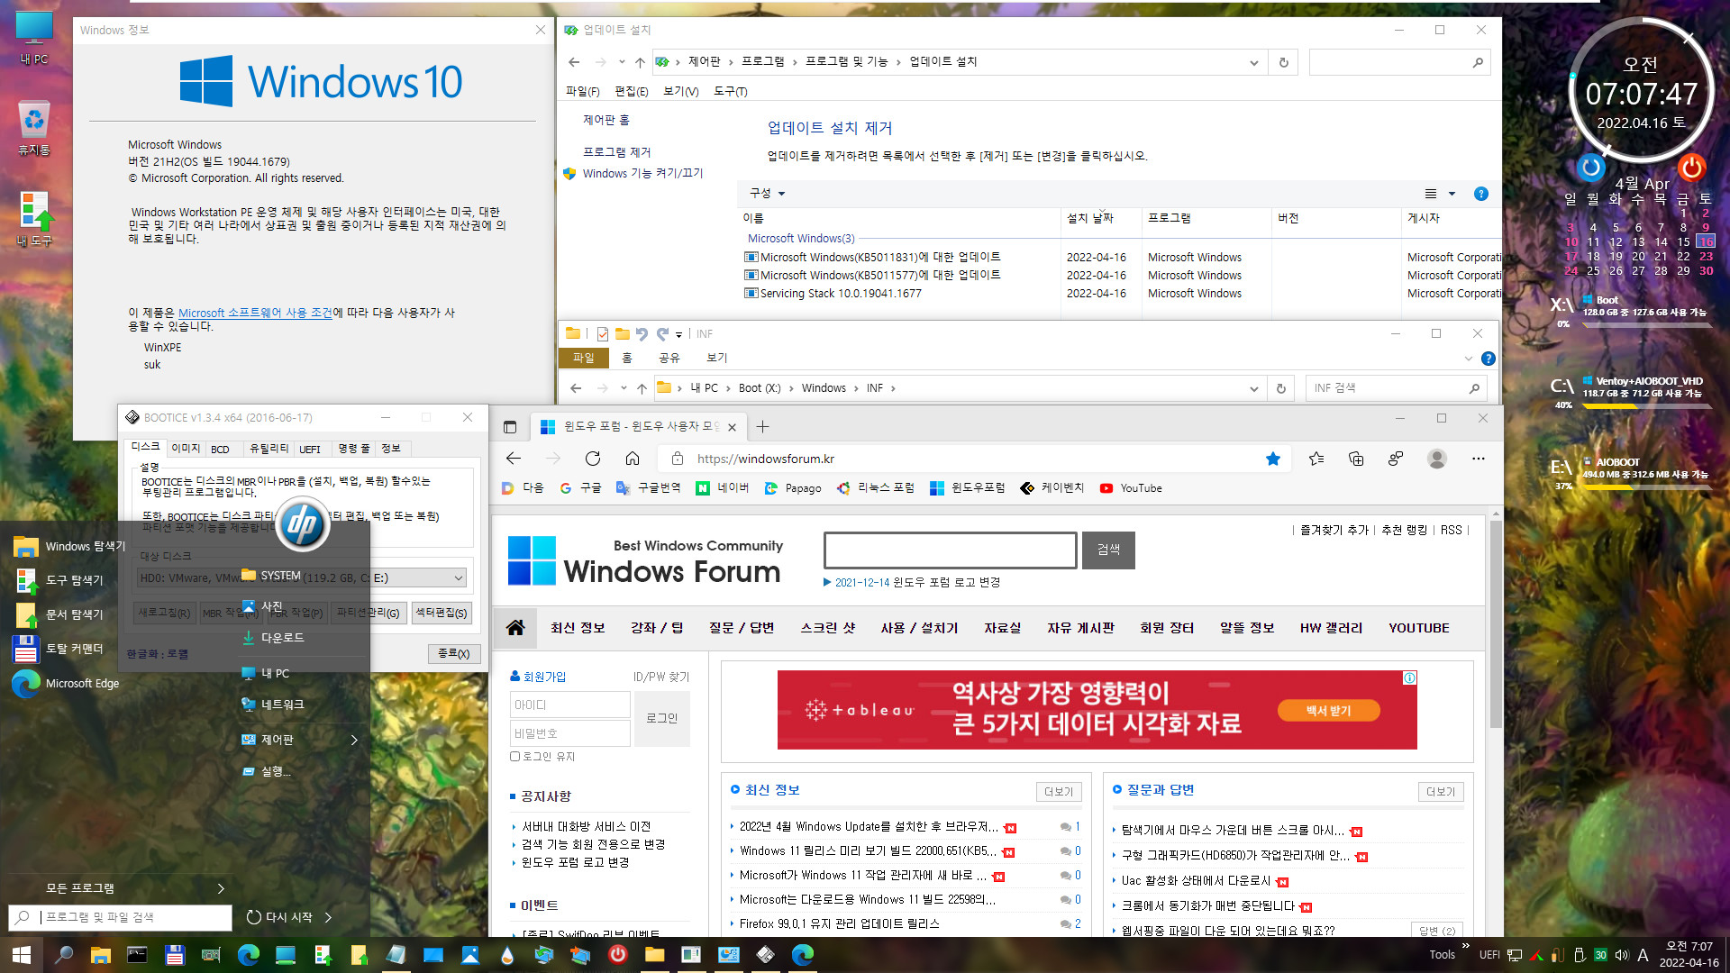The height and width of the screenshot is (973, 1730).
Task: Open the Recycle Bin desktop icon
Action: tap(34, 128)
